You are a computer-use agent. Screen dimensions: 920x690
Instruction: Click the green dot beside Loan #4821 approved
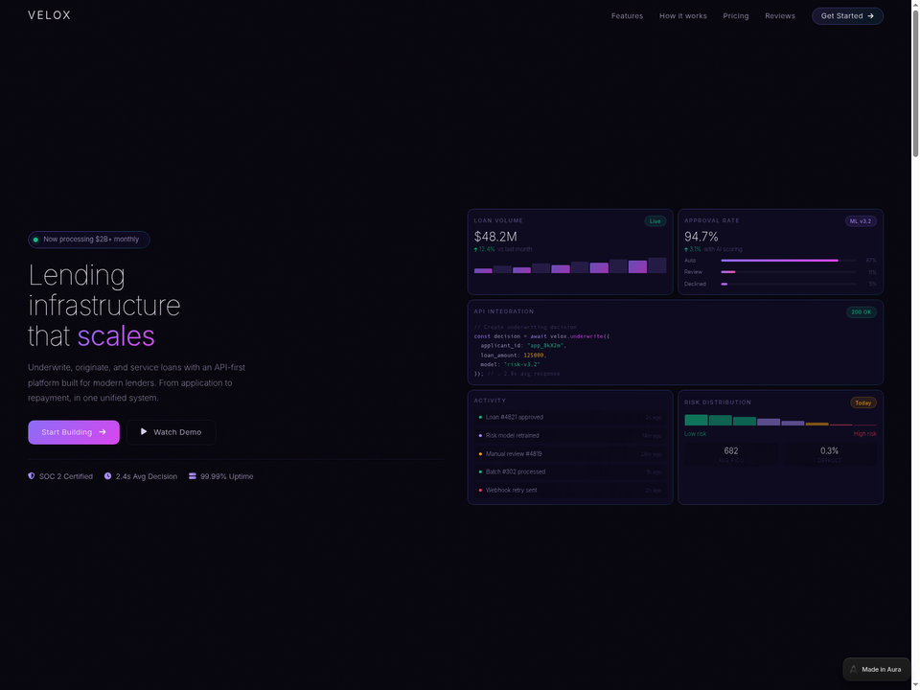coord(480,417)
